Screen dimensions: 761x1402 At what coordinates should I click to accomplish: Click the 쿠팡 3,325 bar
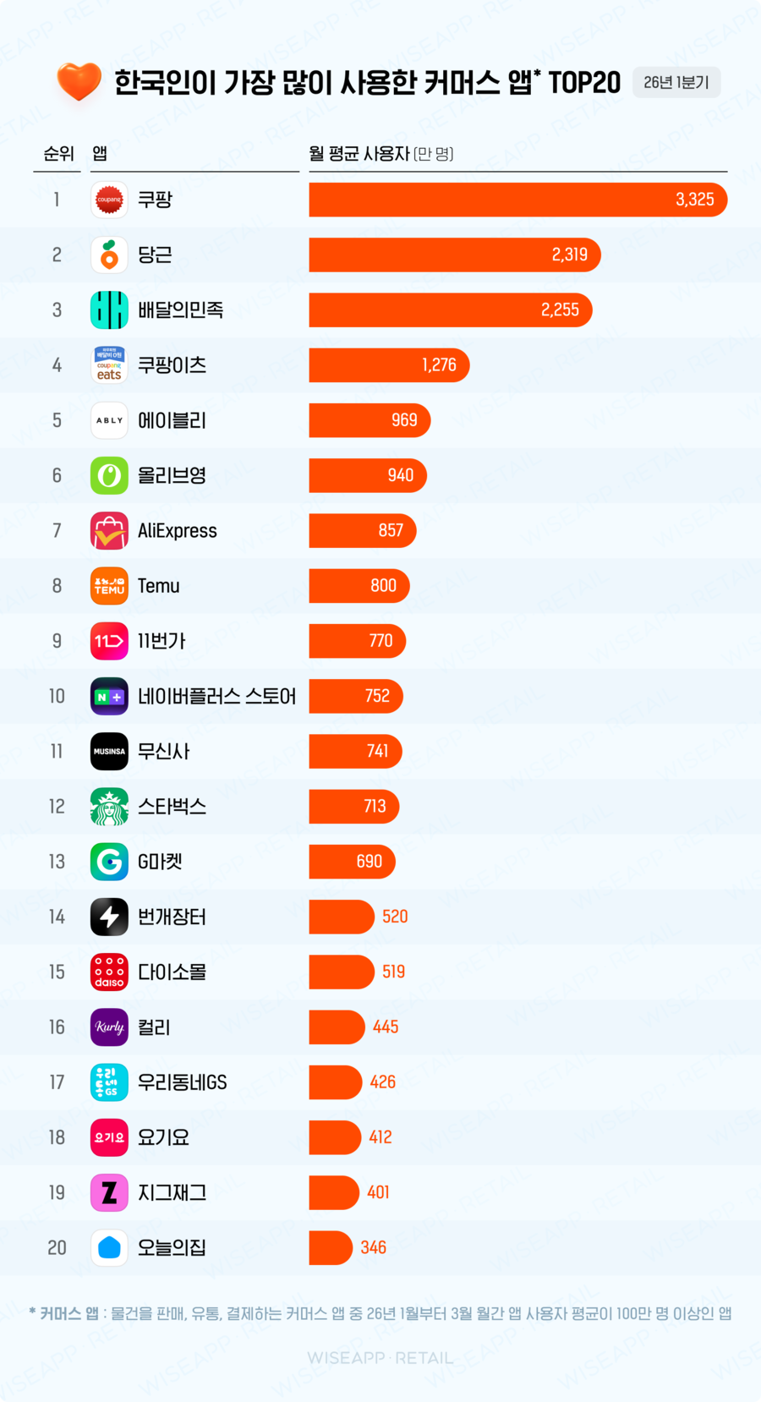pos(517,200)
